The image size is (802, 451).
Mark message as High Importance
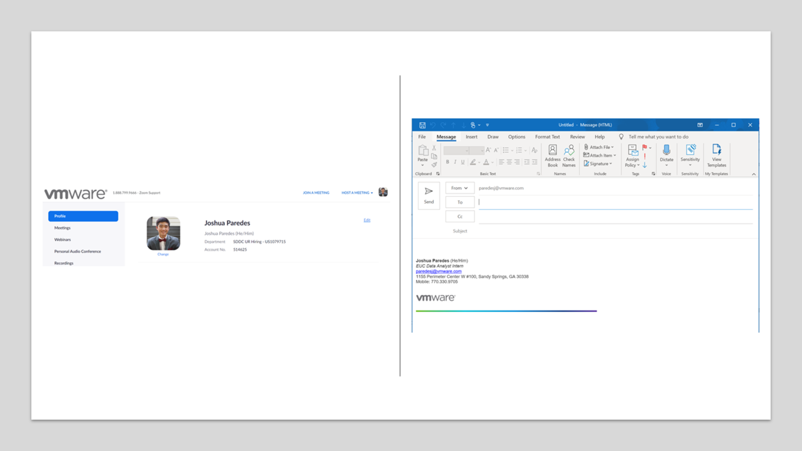645,156
